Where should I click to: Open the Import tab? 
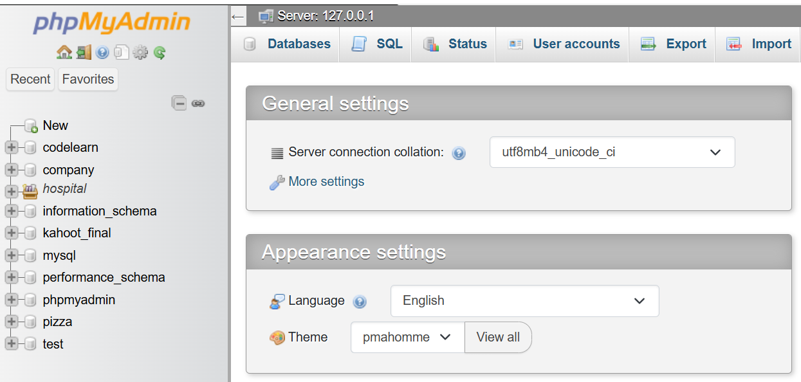tap(758, 44)
